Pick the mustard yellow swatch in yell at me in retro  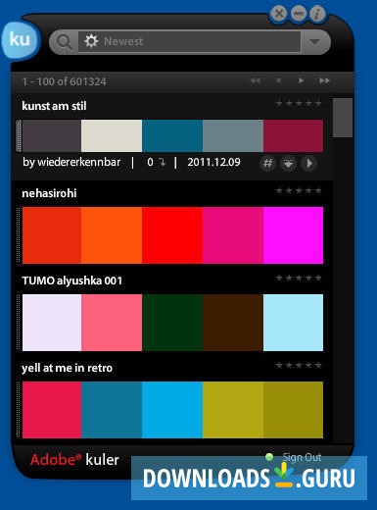pyautogui.click(x=233, y=410)
